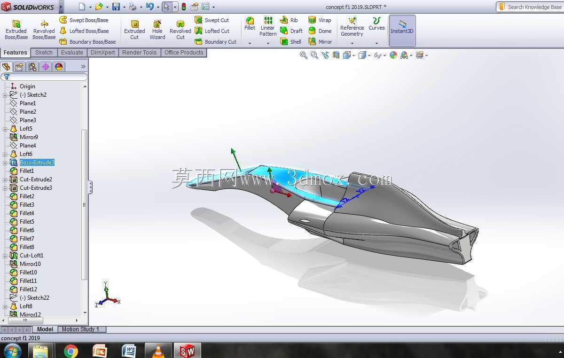Select Revolved Cut tool
The width and height of the screenshot is (564, 358).
(180, 30)
